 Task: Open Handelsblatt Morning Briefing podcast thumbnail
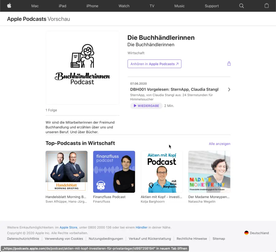(x=67, y=171)
